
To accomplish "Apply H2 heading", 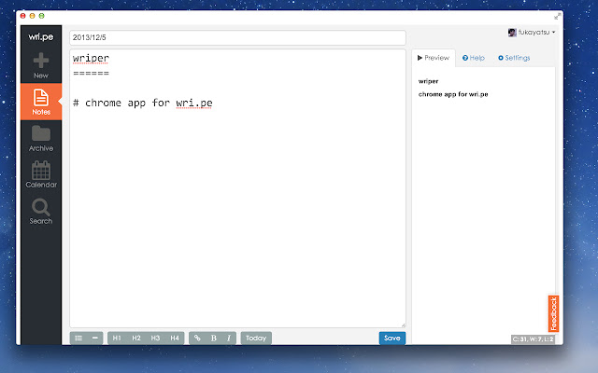I will click(136, 338).
